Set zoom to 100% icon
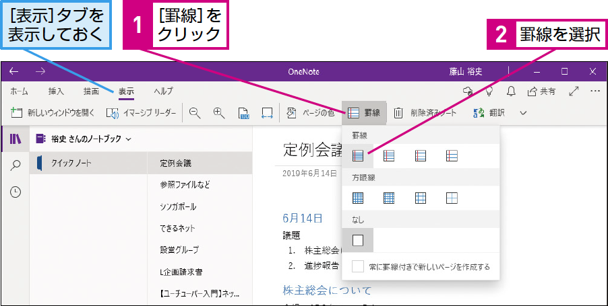 tap(243, 113)
